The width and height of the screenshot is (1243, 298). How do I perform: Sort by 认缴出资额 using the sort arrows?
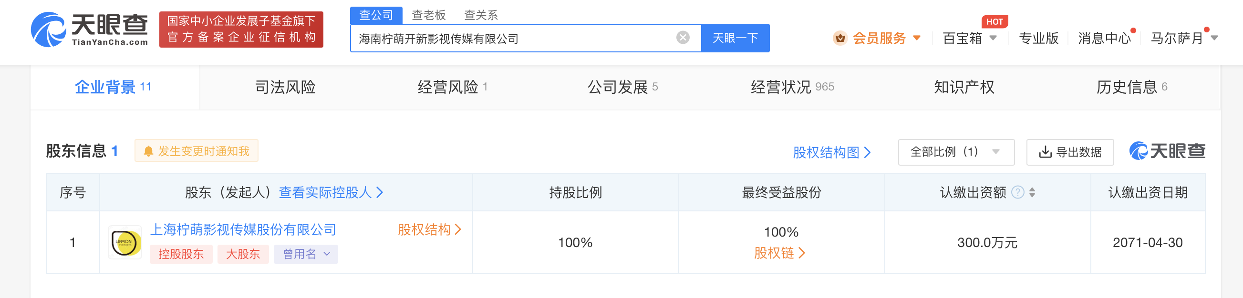coord(1032,193)
